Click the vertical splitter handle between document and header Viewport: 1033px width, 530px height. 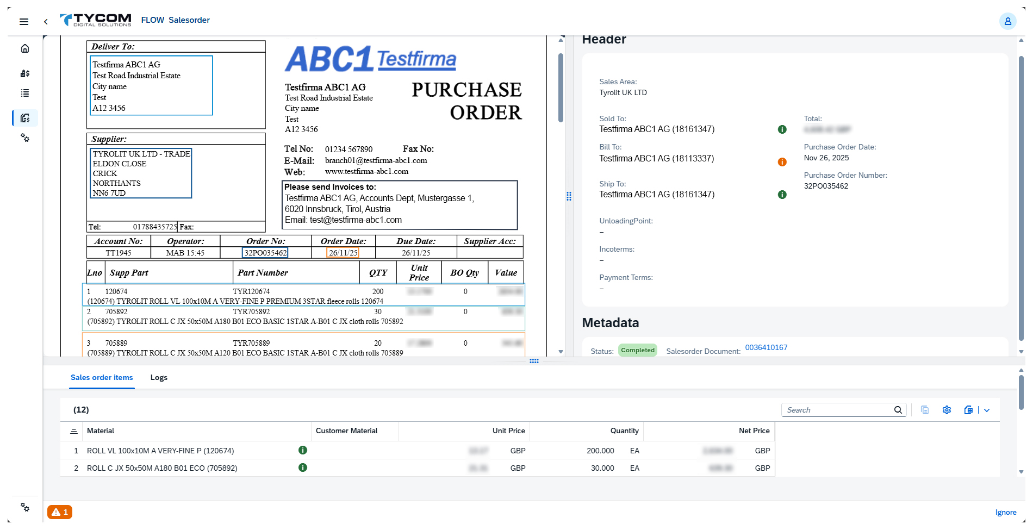(569, 196)
